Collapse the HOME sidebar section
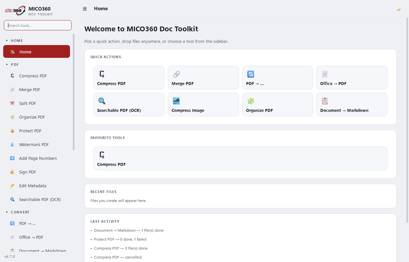The image size is (409, 262). tap(7, 41)
